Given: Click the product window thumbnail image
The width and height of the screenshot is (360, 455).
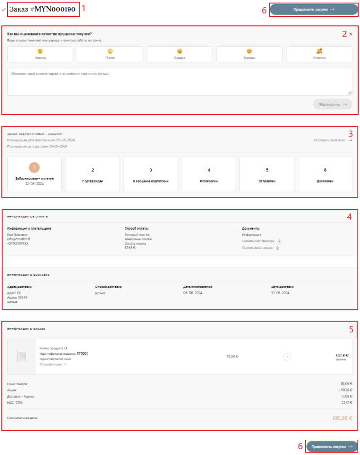Looking at the screenshot, I should (22, 357).
